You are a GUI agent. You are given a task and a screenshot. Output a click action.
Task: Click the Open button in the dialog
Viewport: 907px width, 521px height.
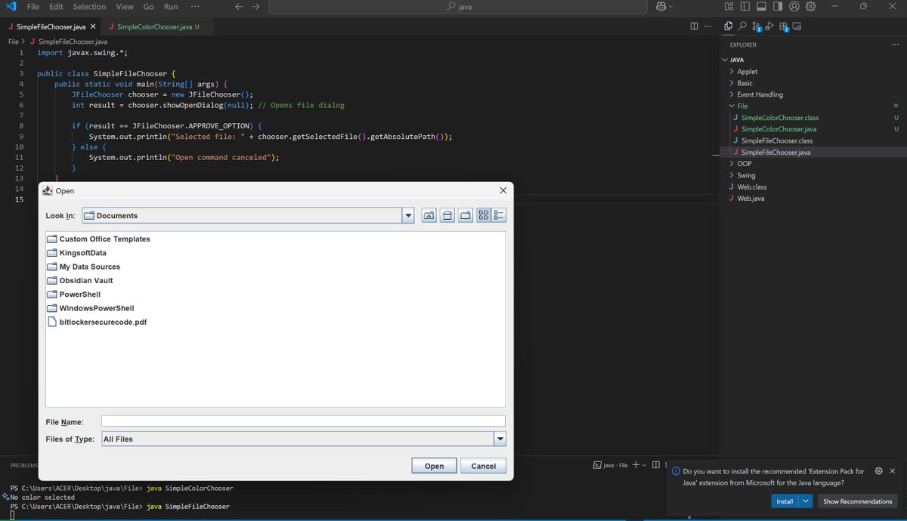tap(434, 466)
